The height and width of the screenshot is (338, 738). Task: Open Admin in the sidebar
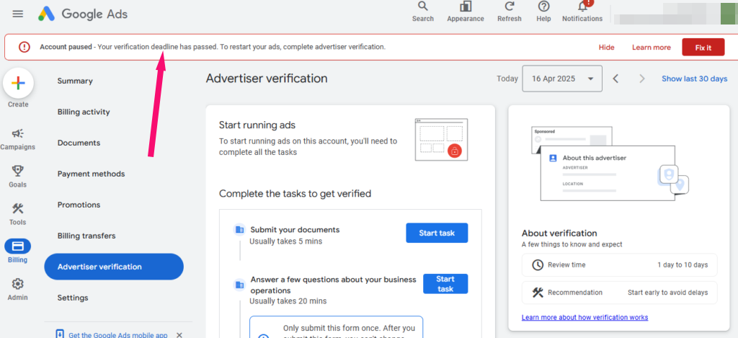pos(17,289)
